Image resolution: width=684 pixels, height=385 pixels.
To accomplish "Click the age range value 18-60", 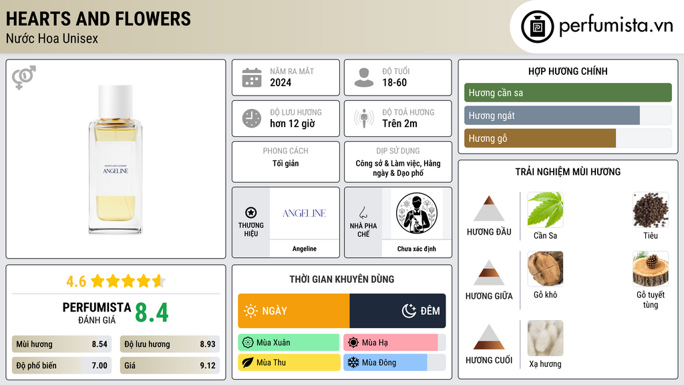I will coord(394,82).
